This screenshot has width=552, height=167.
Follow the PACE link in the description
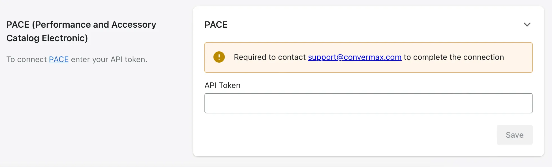[59, 60]
